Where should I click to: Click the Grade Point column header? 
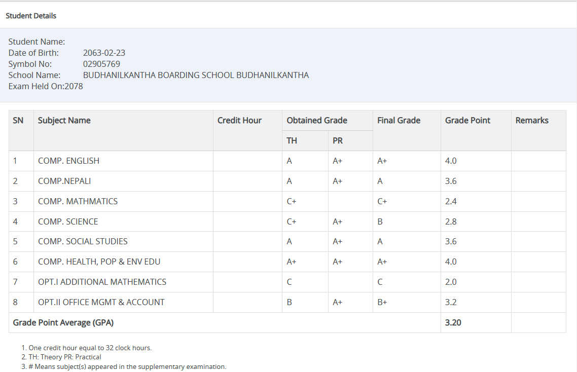click(x=467, y=120)
